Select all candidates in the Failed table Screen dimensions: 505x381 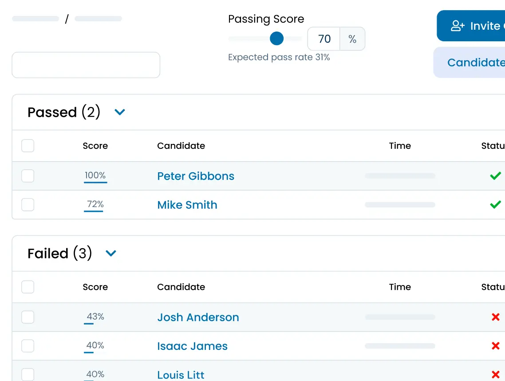point(28,287)
